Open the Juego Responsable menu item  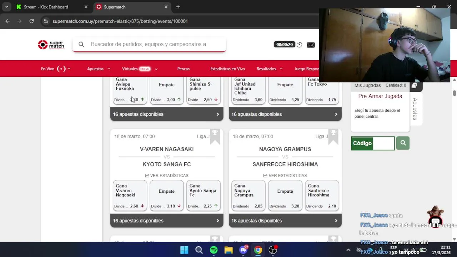pos(307,69)
